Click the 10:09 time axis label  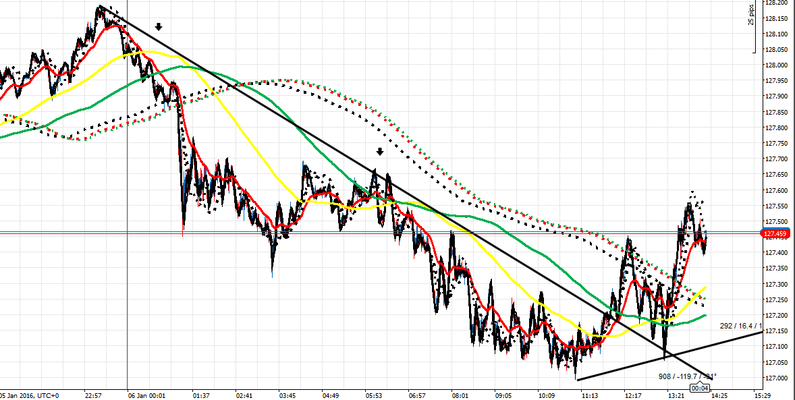click(x=545, y=394)
